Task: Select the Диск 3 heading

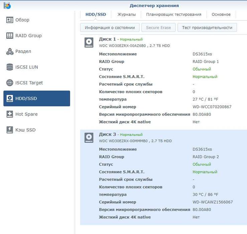Action: pyautogui.click(x=107, y=134)
